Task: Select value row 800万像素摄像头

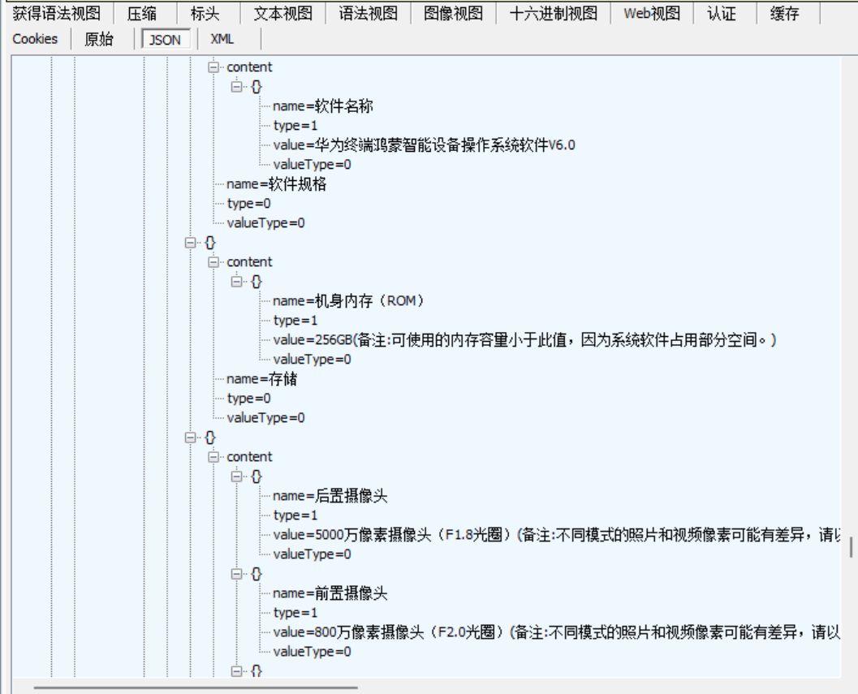Action: pyautogui.click(x=556, y=632)
